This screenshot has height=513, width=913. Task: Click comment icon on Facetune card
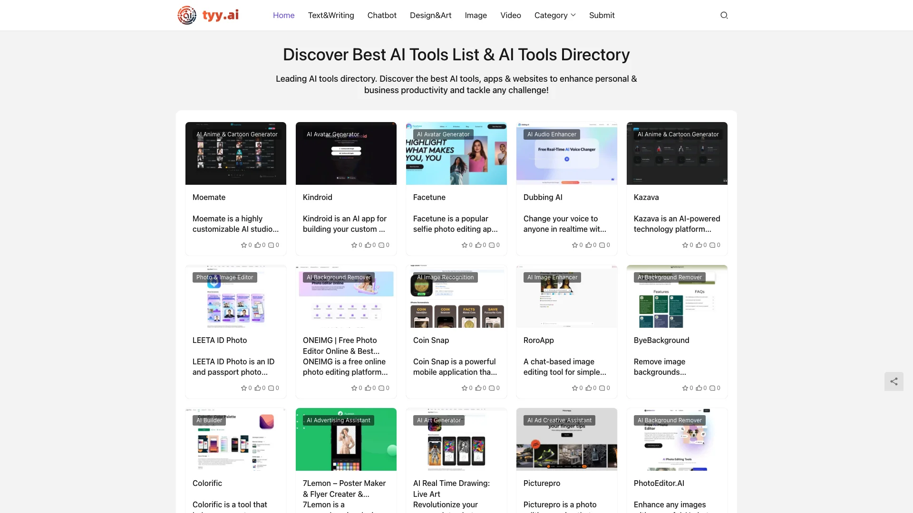pos(492,245)
